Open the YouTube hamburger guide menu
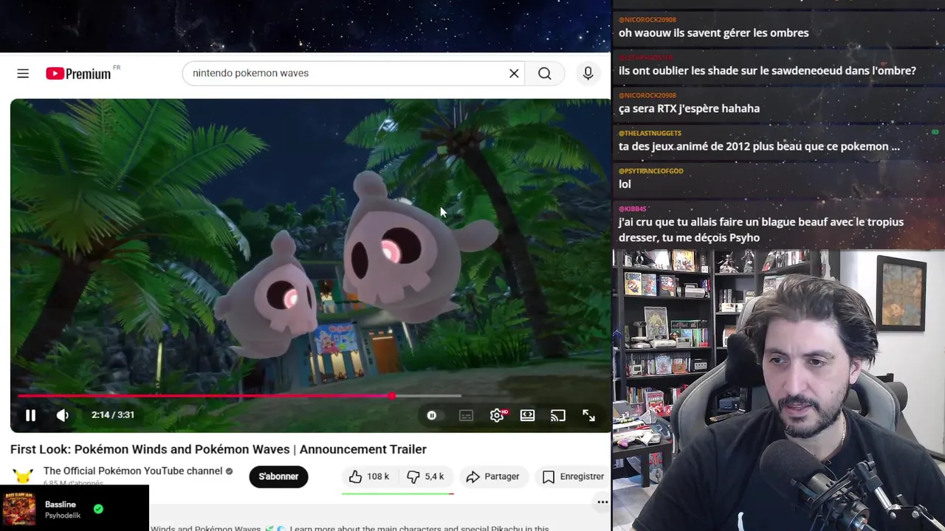The height and width of the screenshot is (531, 945). coord(23,73)
